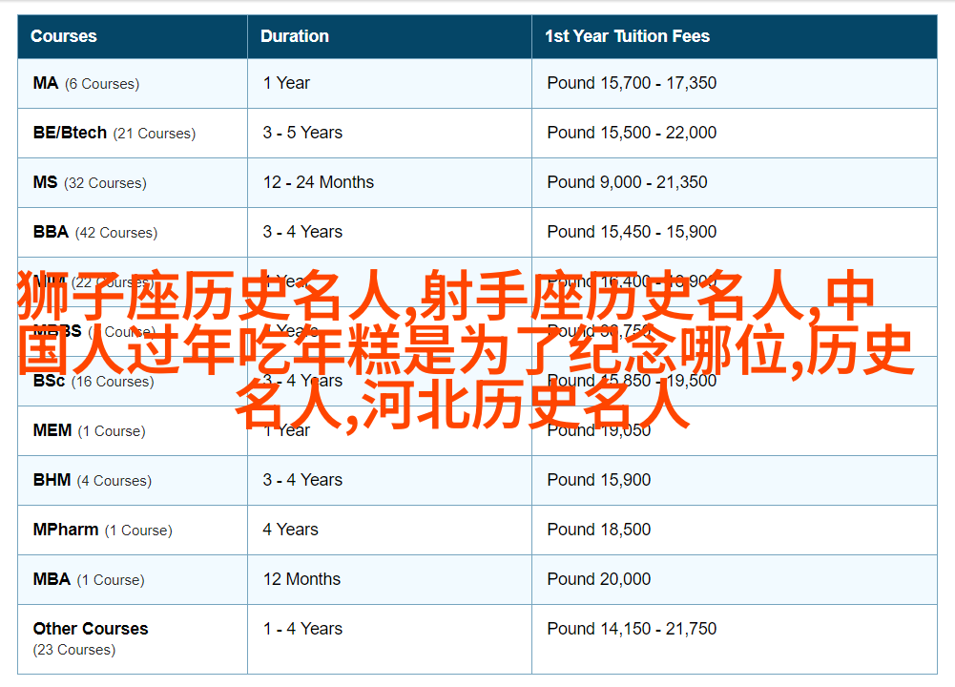Click the 1st Year Tuition Fees header

point(627,36)
